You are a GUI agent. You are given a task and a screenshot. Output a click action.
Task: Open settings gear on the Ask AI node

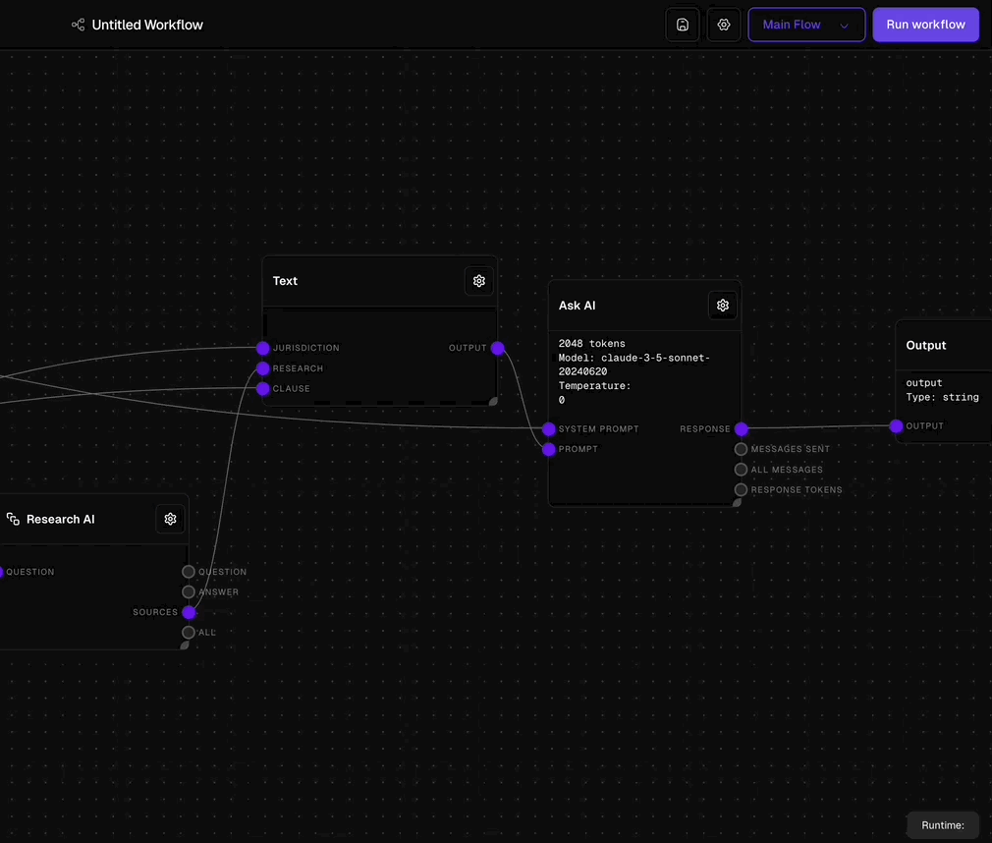point(722,305)
